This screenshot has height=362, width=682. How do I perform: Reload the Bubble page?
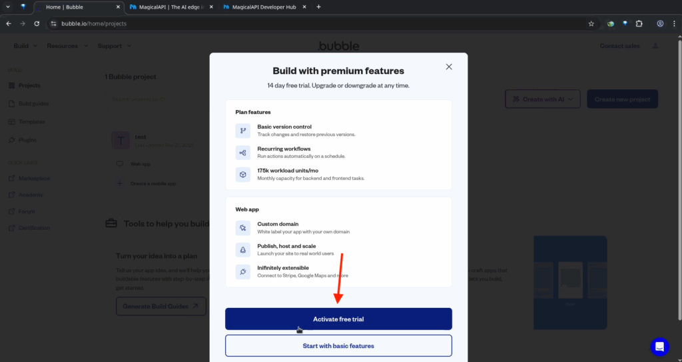[37, 23]
